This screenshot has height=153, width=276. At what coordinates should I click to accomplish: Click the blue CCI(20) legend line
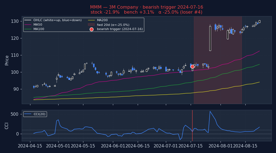[x=28, y=114]
